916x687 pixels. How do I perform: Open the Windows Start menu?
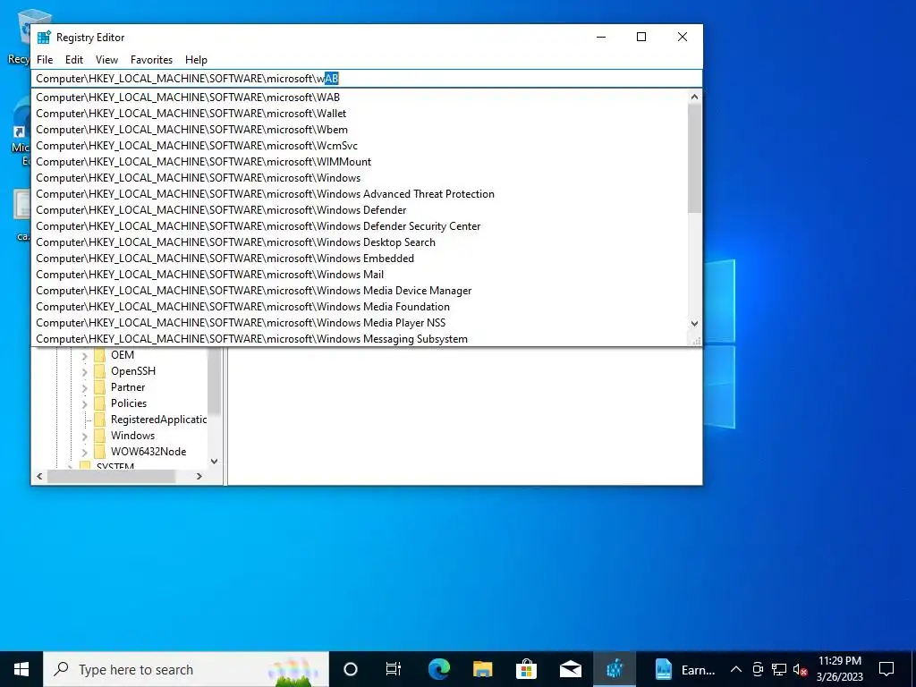coord(21,669)
